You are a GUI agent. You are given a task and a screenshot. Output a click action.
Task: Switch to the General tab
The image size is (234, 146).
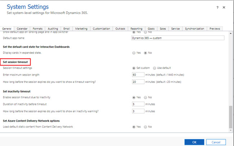point(7,29)
